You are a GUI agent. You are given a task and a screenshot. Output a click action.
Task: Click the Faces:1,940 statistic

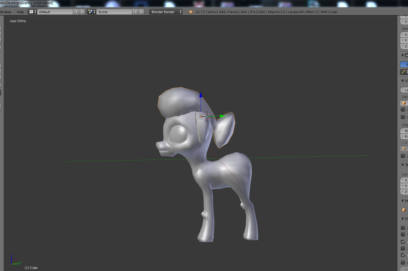click(x=237, y=12)
